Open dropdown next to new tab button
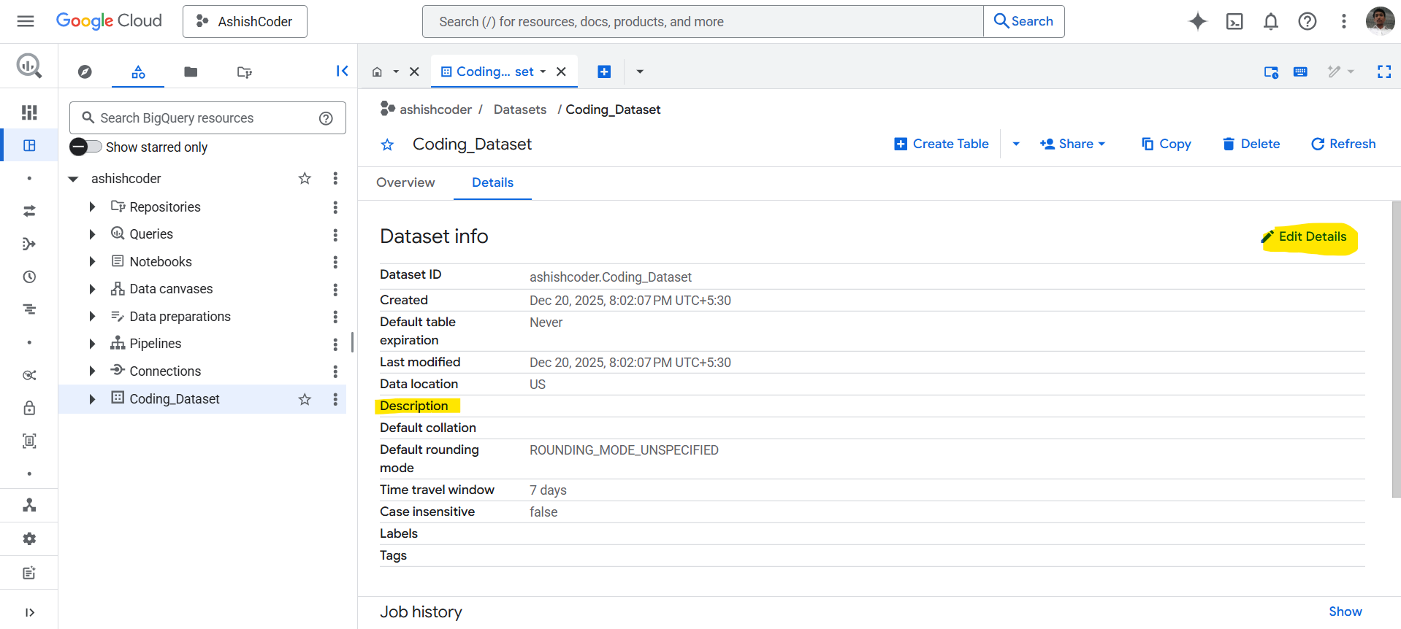Screen dimensions: 1401x629 [x=640, y=72]
